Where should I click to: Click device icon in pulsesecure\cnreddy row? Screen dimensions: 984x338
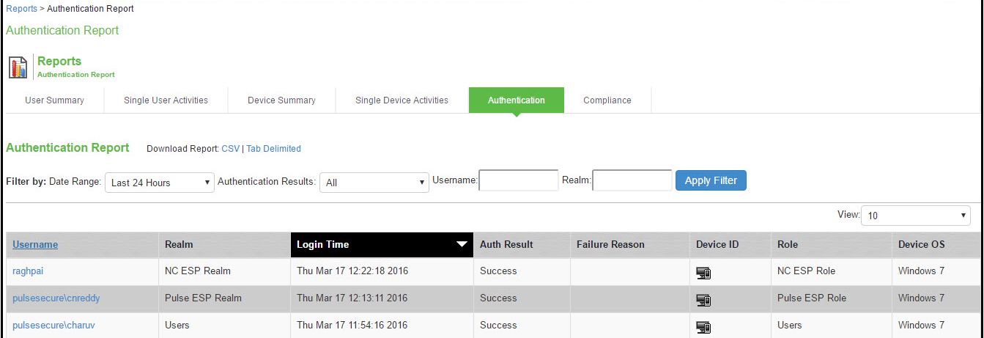point(703,300)
